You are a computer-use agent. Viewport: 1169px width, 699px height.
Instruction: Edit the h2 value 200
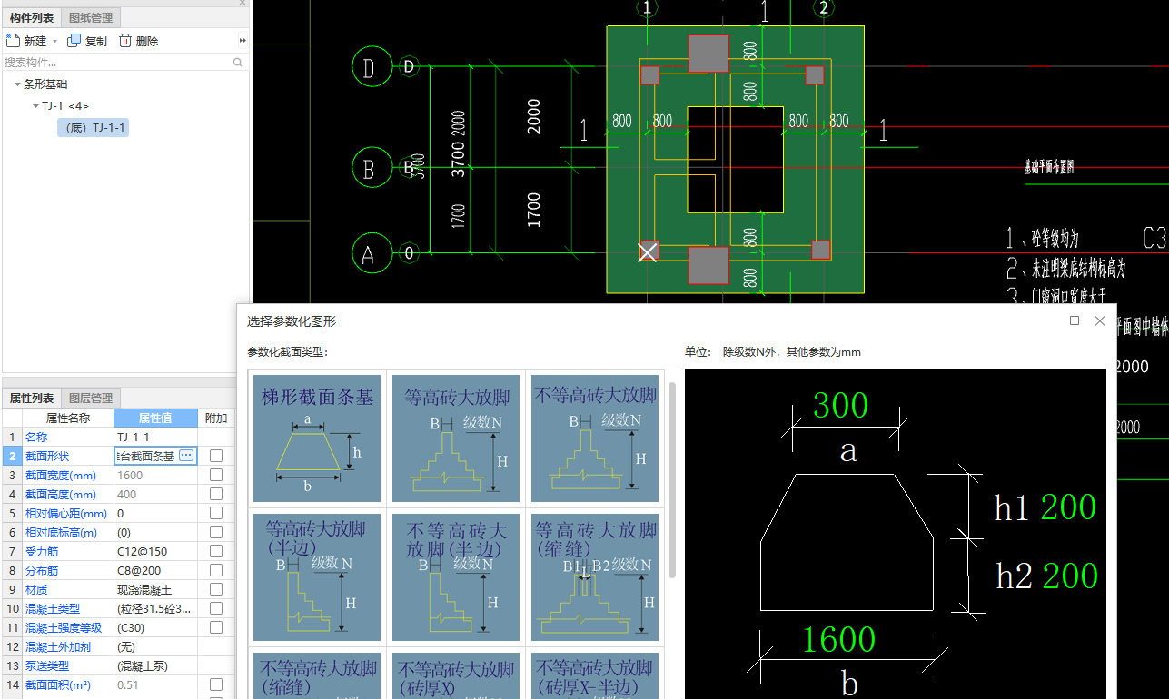point(1070,576)
